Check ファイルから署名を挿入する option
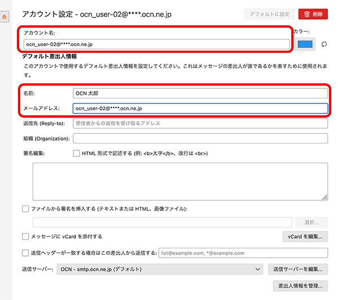 pos(25,209)
